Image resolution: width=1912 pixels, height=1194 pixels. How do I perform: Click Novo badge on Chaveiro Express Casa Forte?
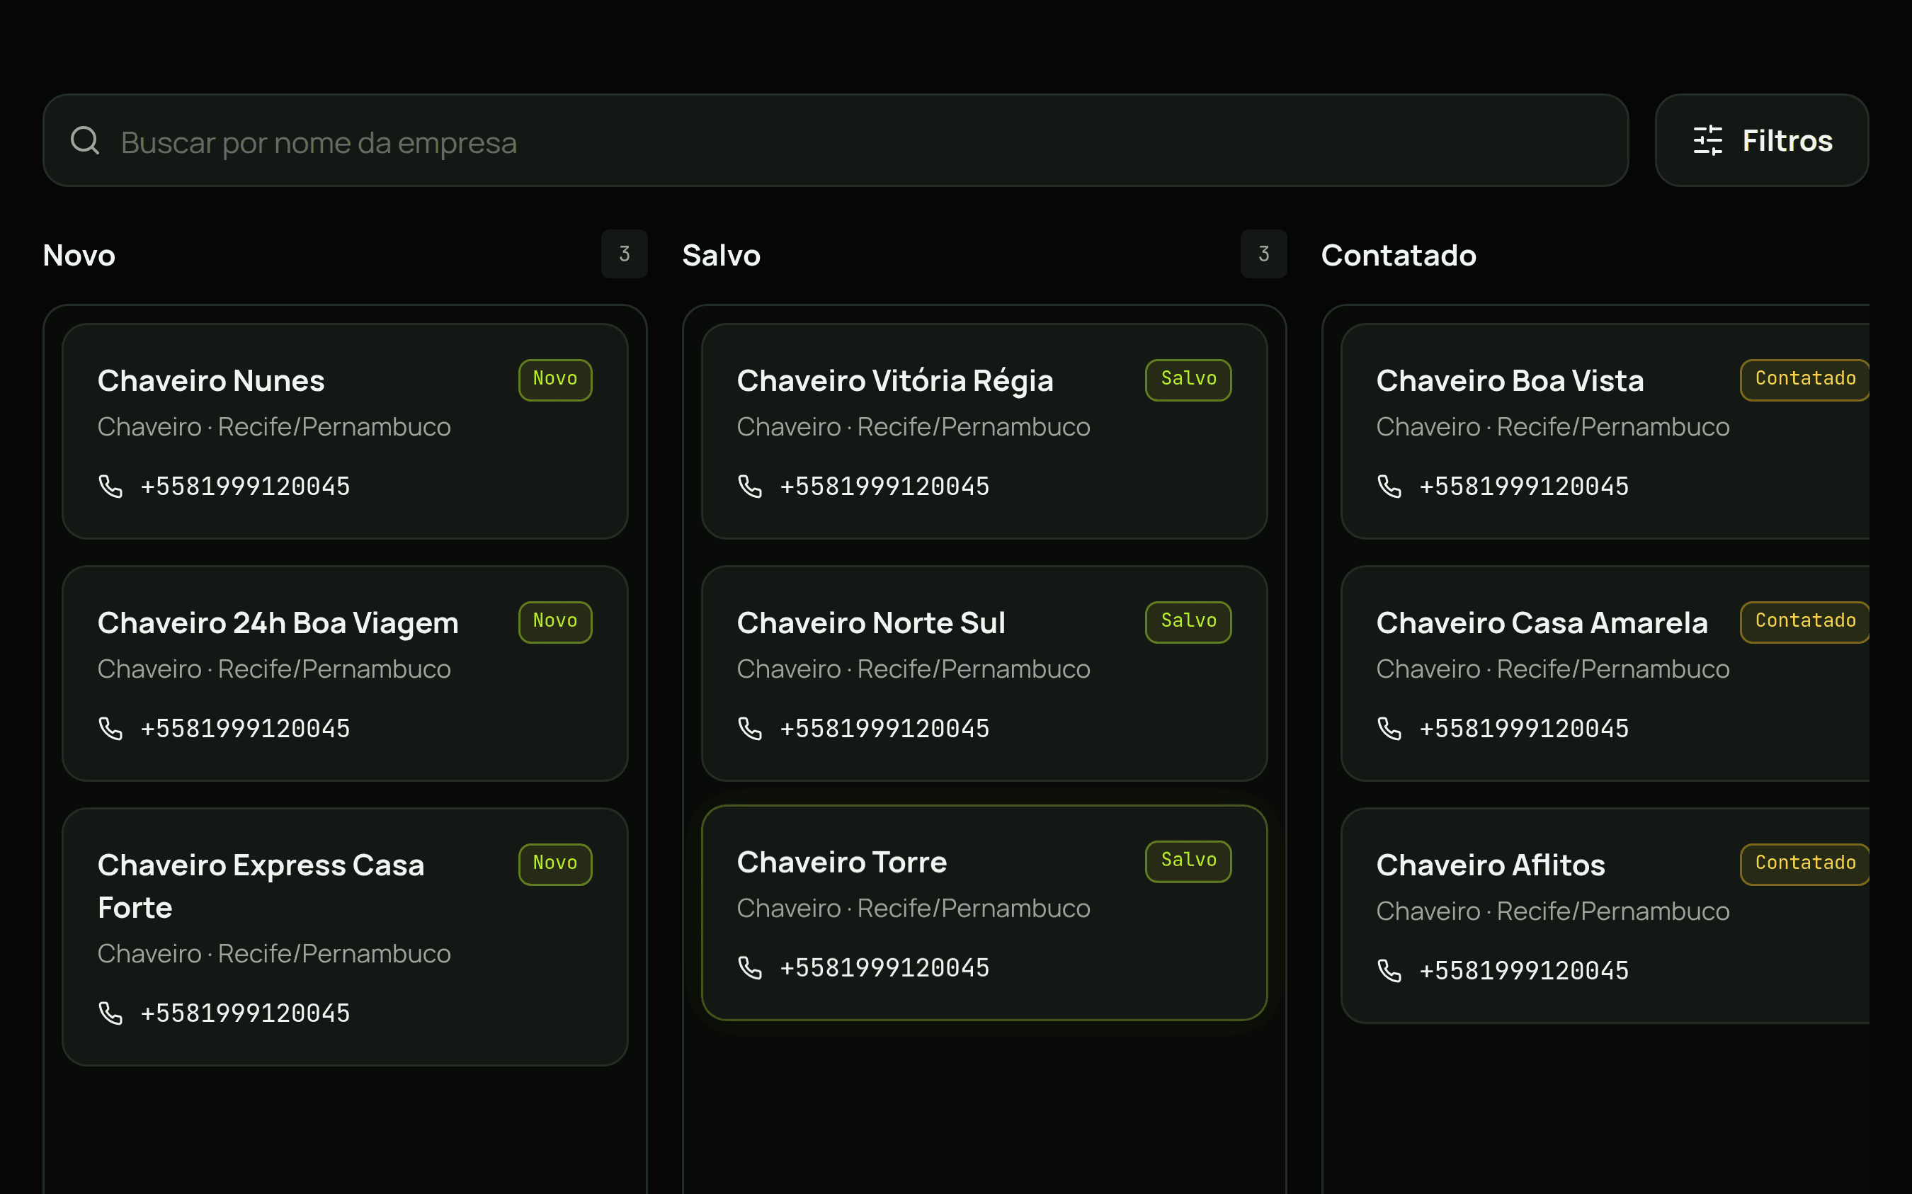(x=555, y=864)
